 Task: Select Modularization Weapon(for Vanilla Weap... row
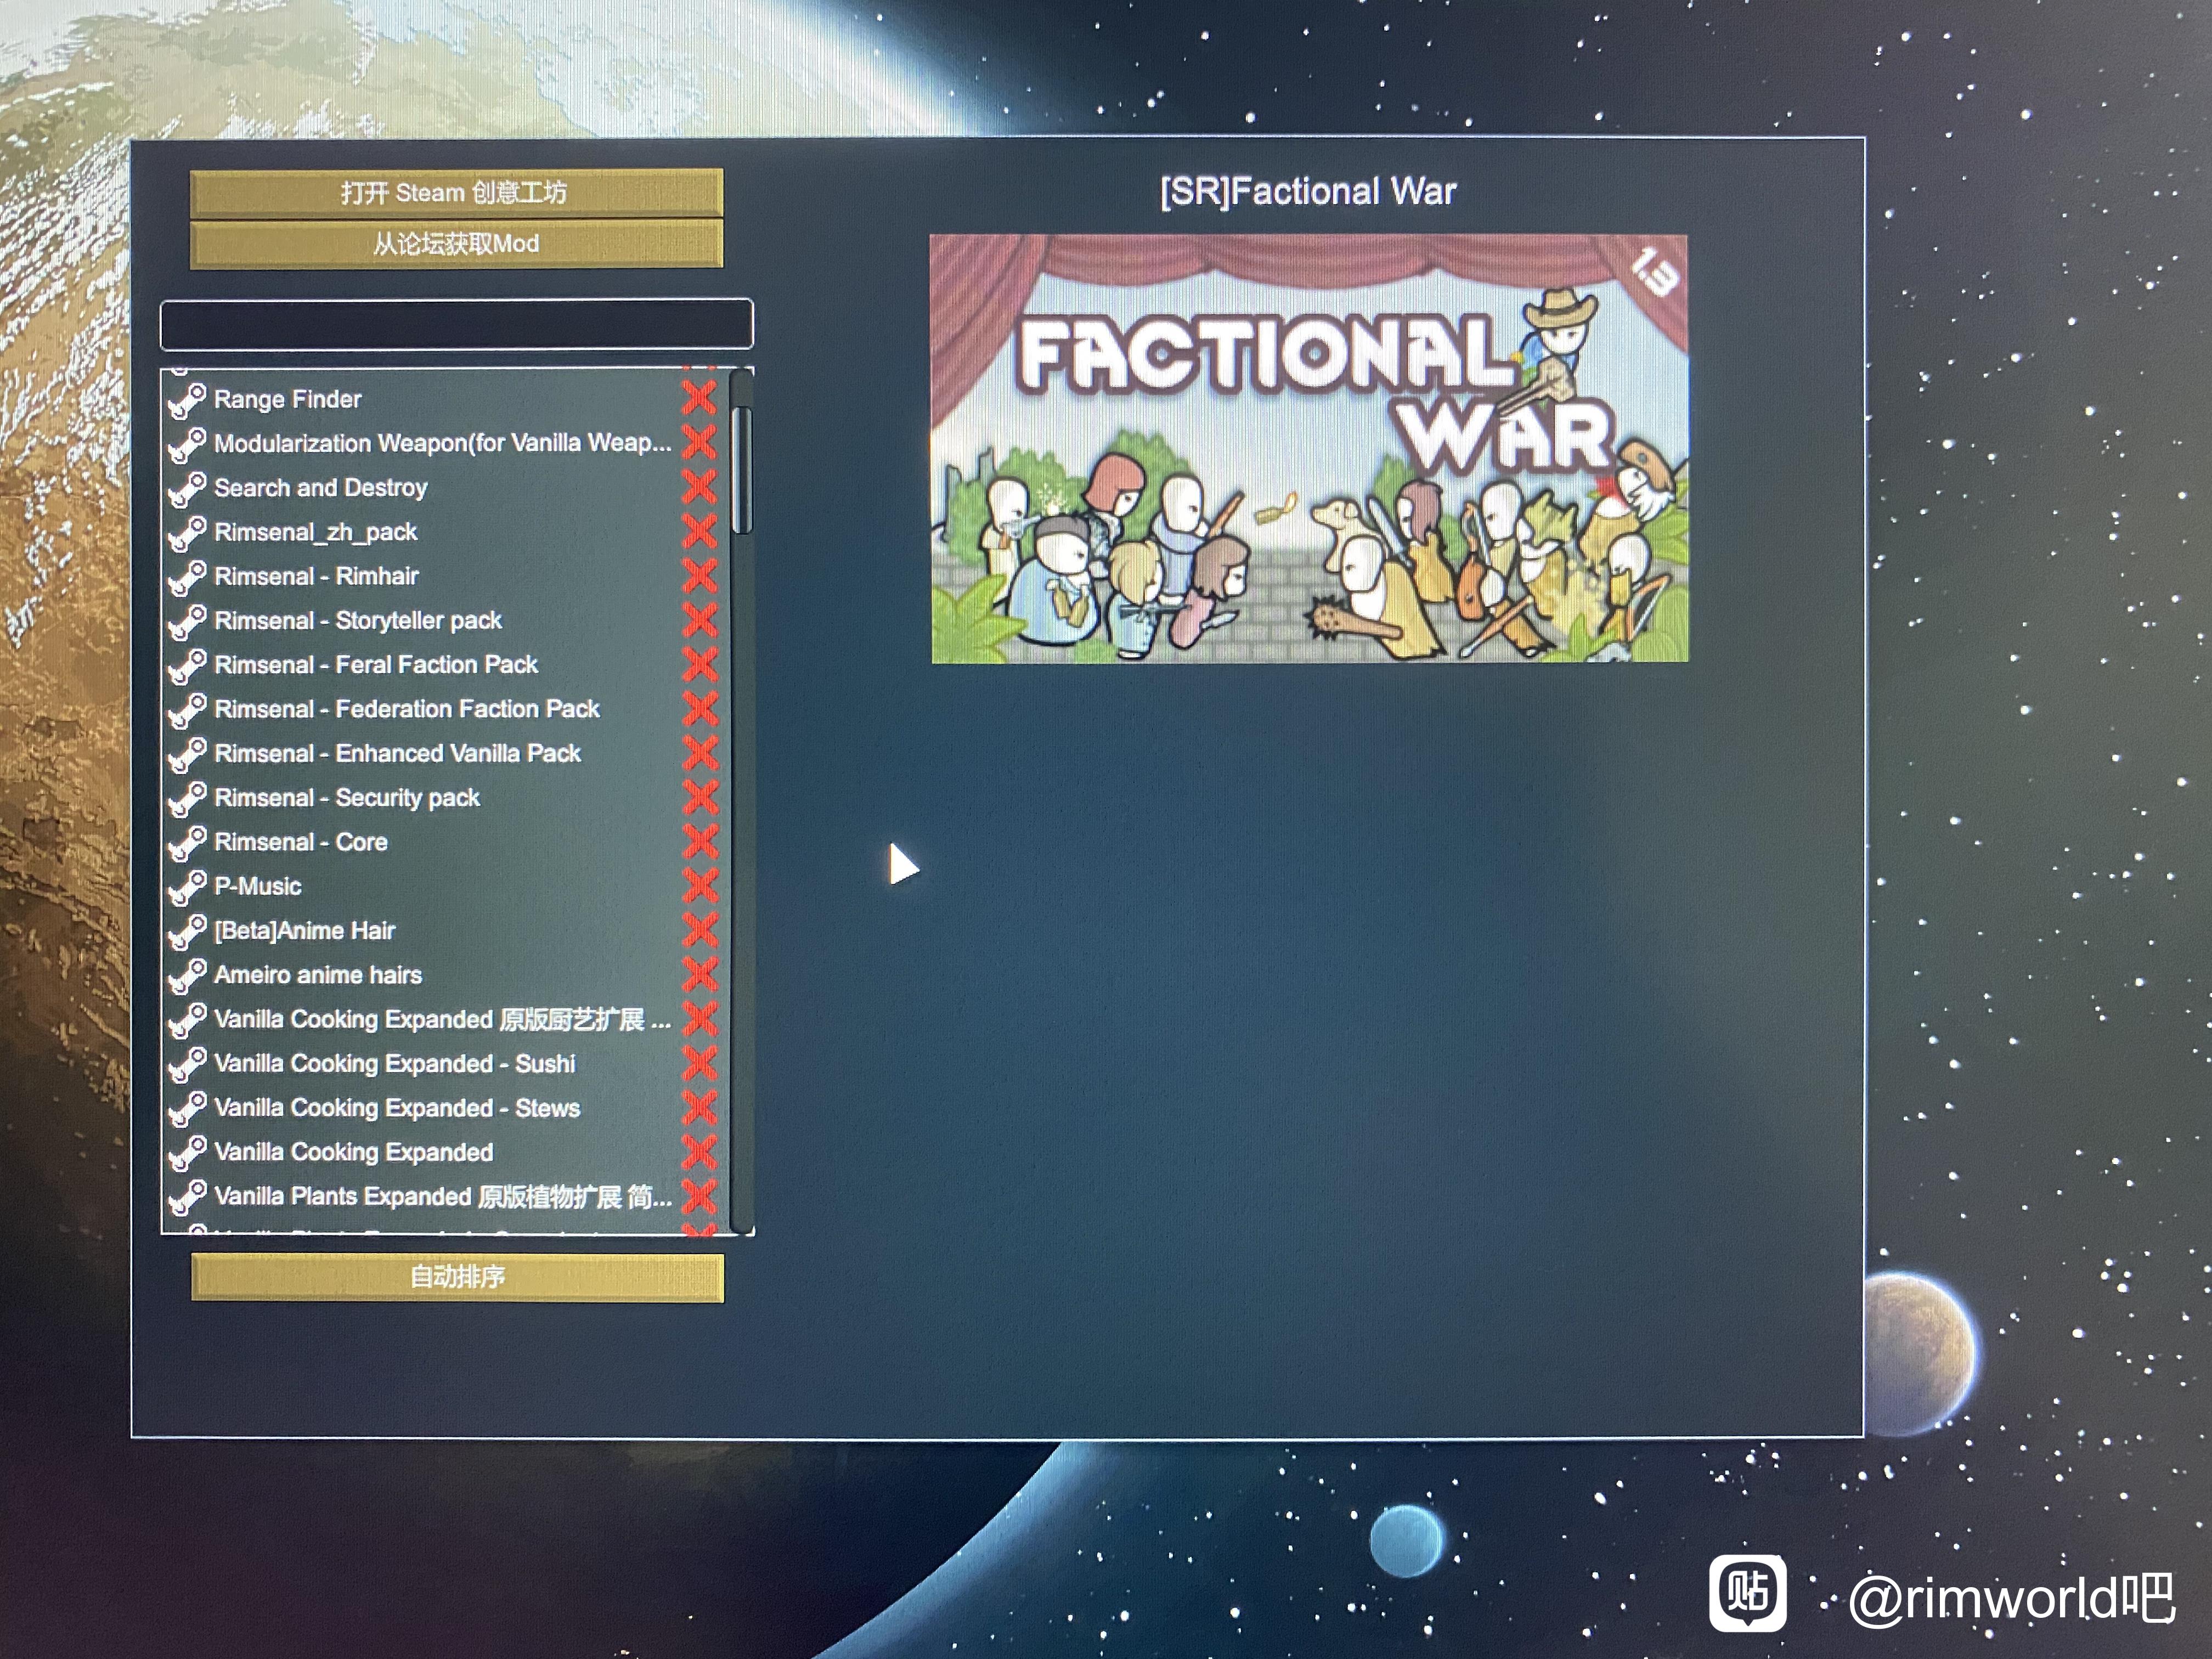pyautogui.click(x=446, y=443)
